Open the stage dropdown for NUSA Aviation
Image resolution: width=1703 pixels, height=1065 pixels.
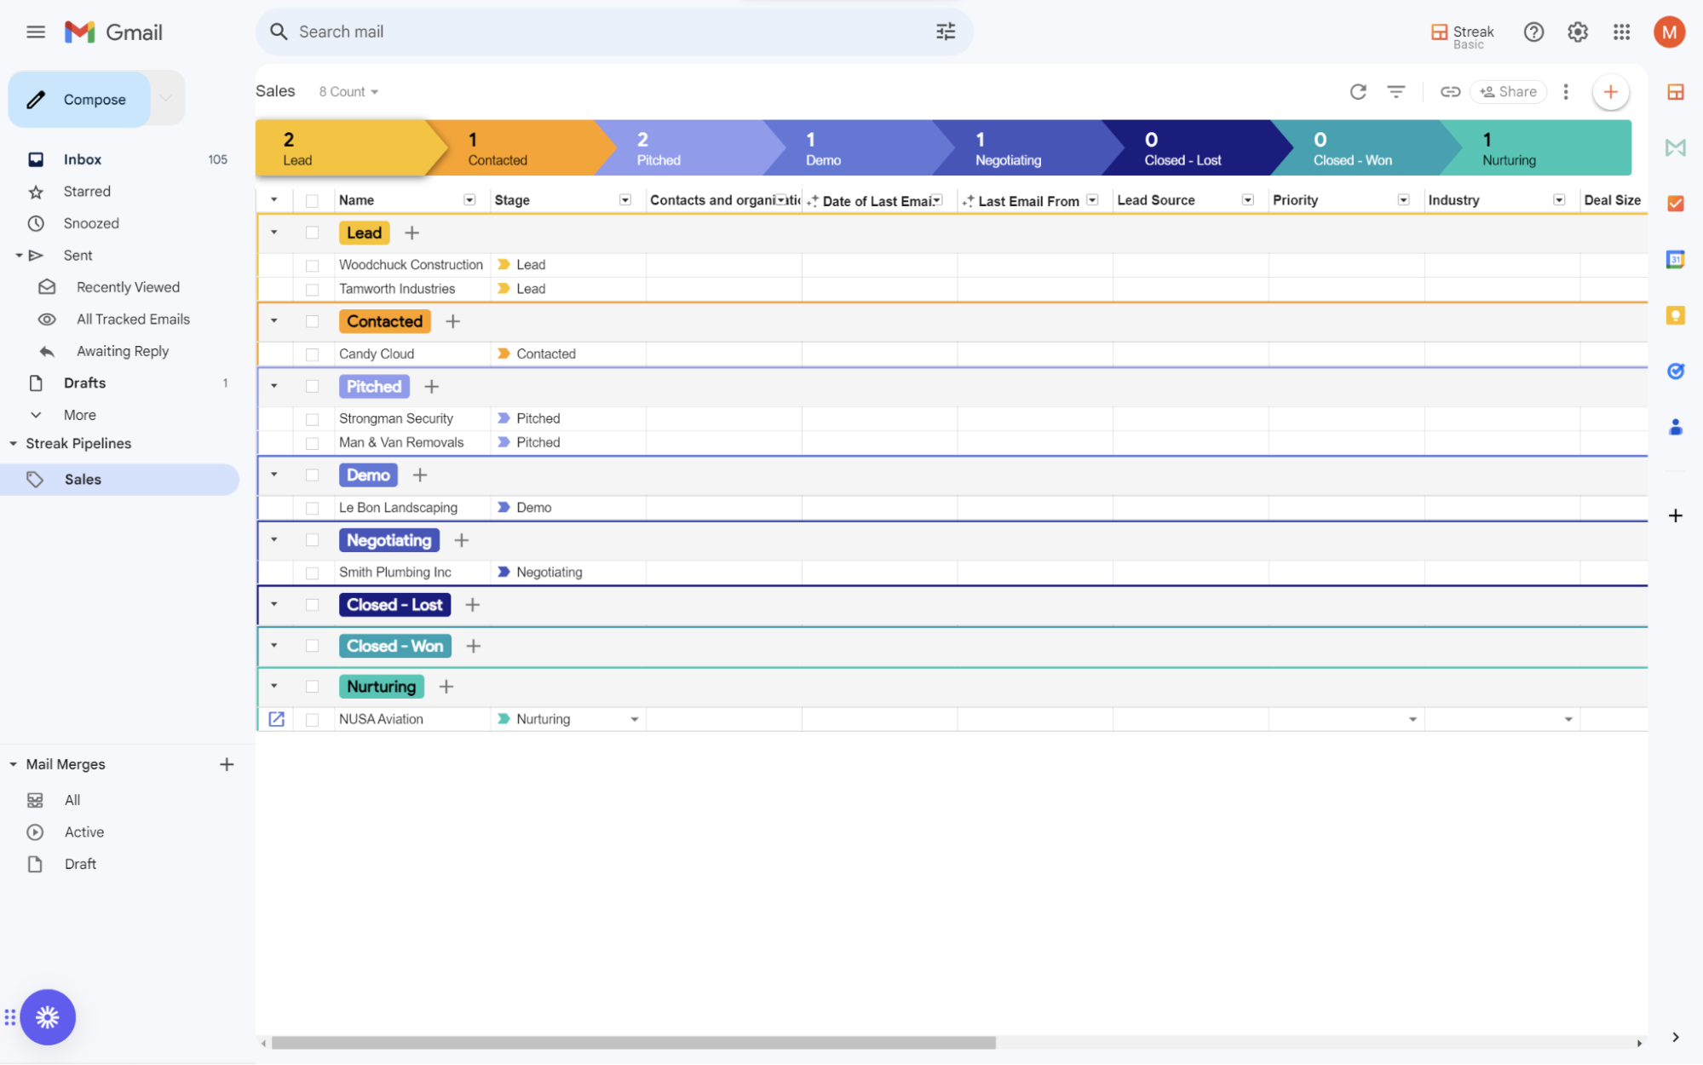point(634,718)
